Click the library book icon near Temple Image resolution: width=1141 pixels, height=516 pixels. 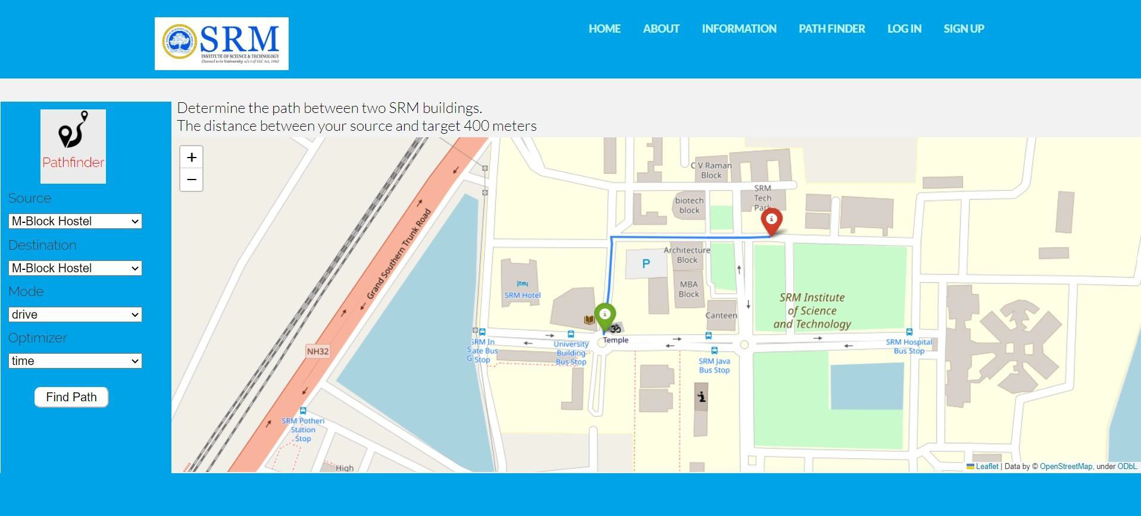point(589,320)
